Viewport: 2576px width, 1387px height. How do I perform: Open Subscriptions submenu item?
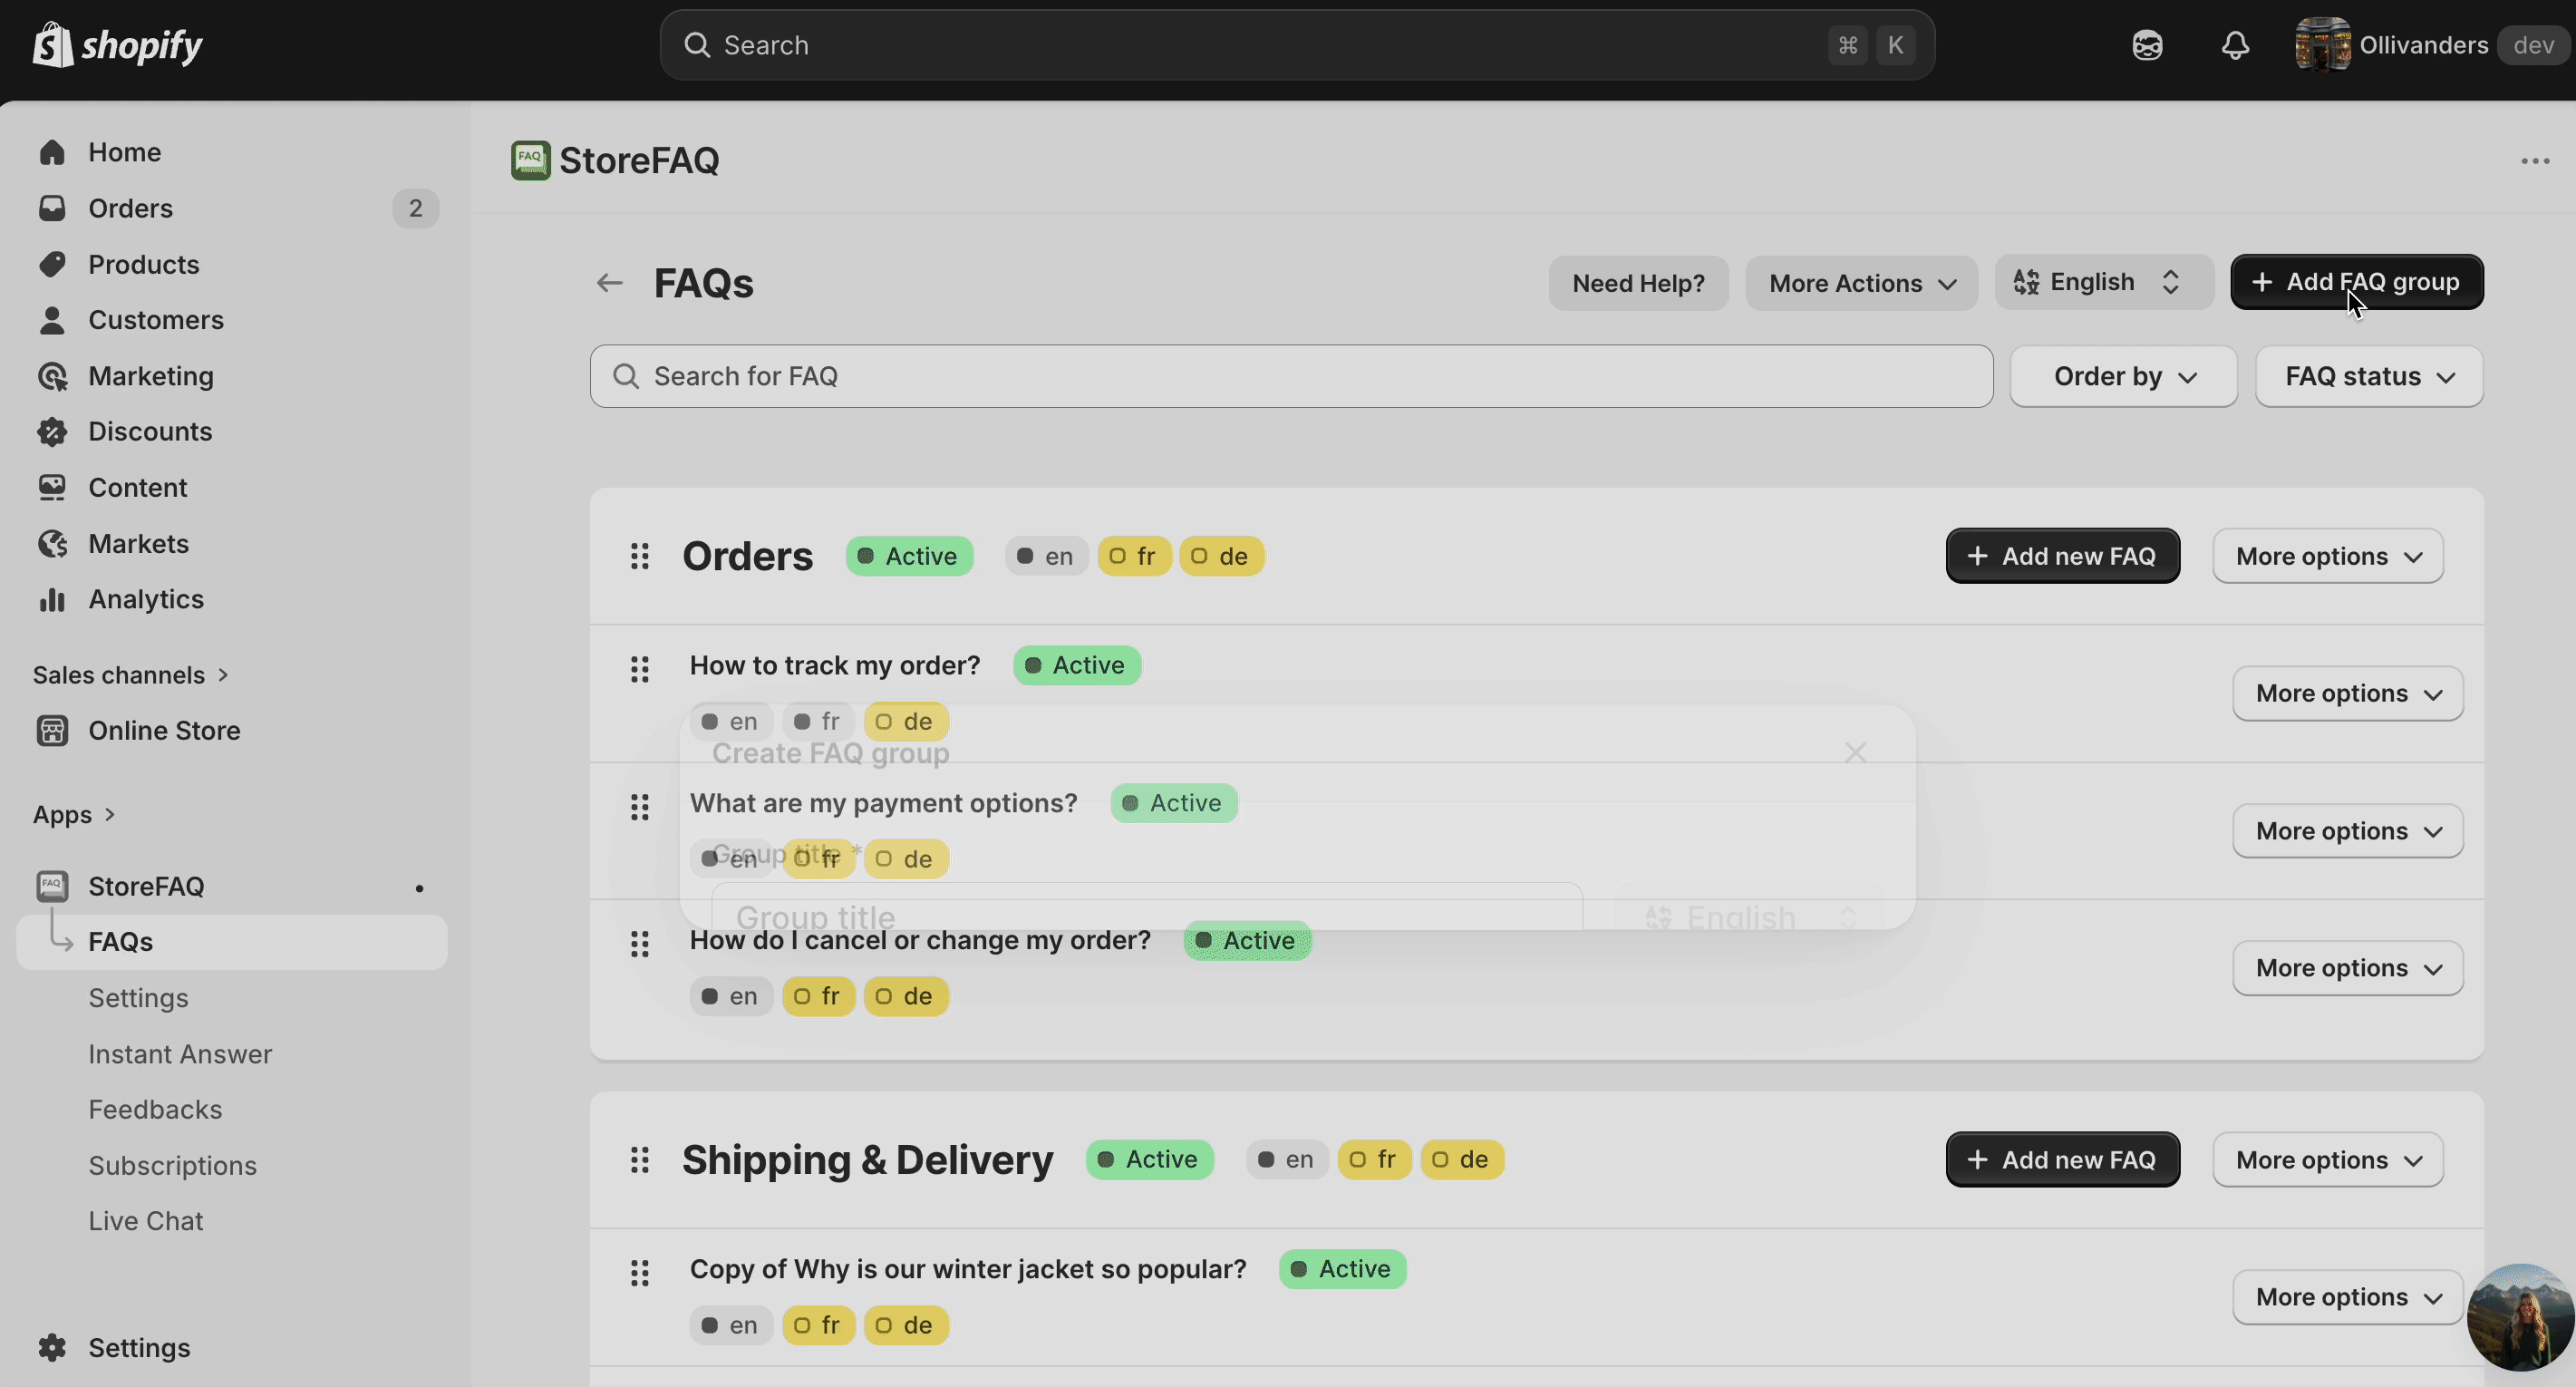coord(172,1165)
